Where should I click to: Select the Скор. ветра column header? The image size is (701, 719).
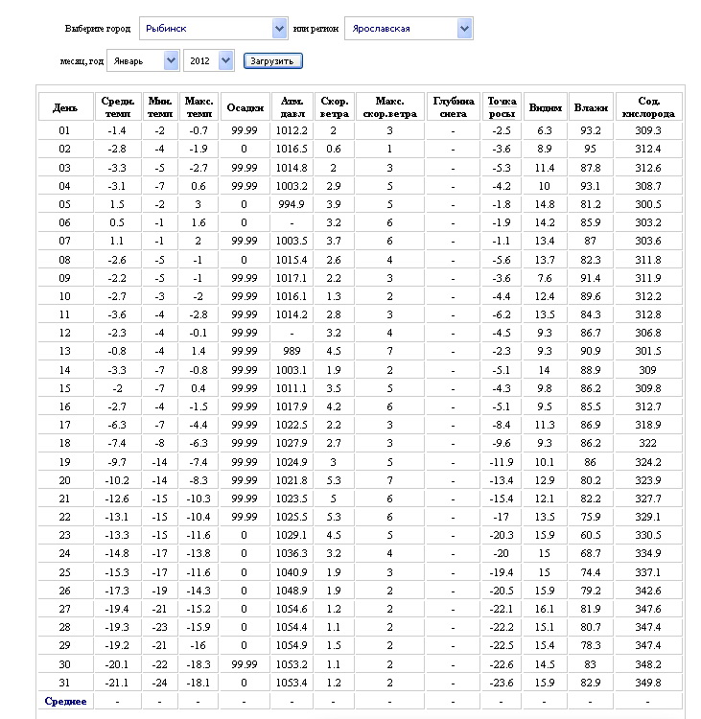[334, 107]
